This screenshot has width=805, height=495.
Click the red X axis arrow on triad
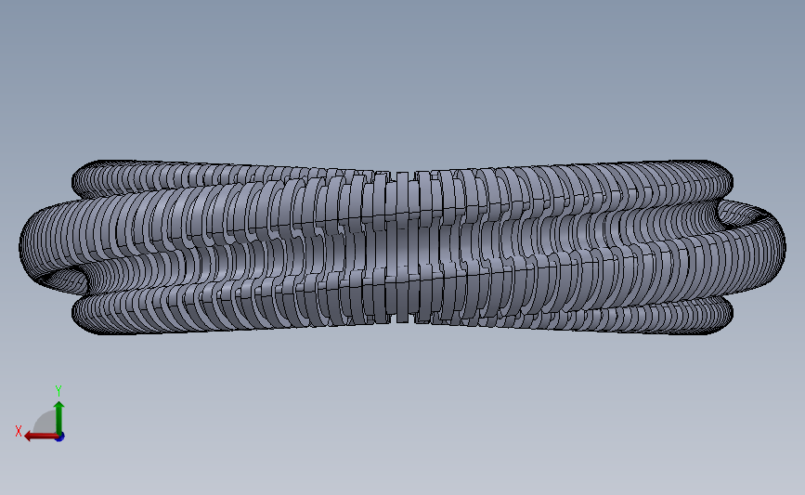(41, 436)
